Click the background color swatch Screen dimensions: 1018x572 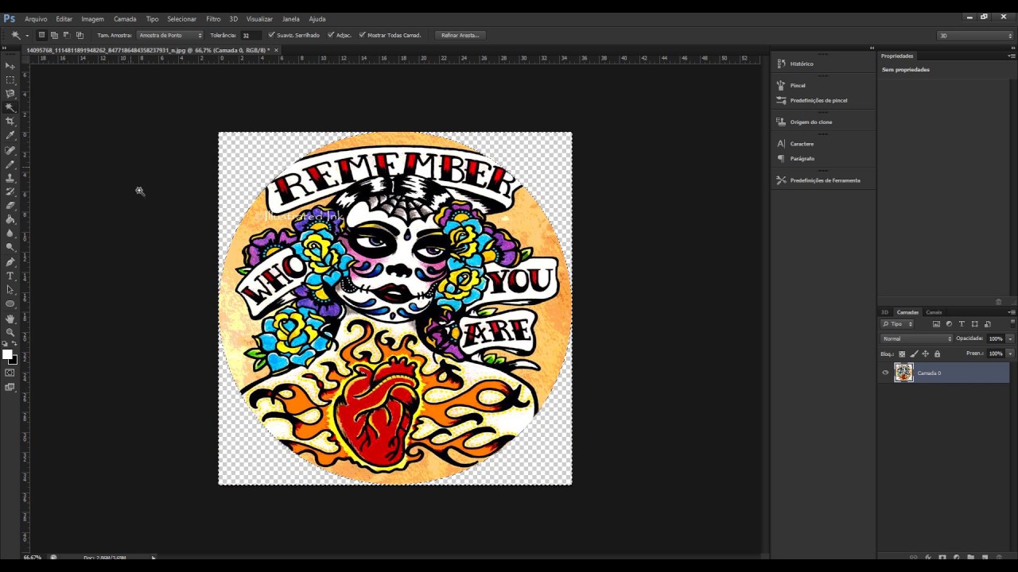pos(14,360)
